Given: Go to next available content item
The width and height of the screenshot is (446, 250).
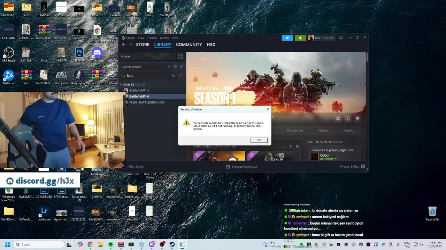Looking at the screenshot, I should click(290, 147).
